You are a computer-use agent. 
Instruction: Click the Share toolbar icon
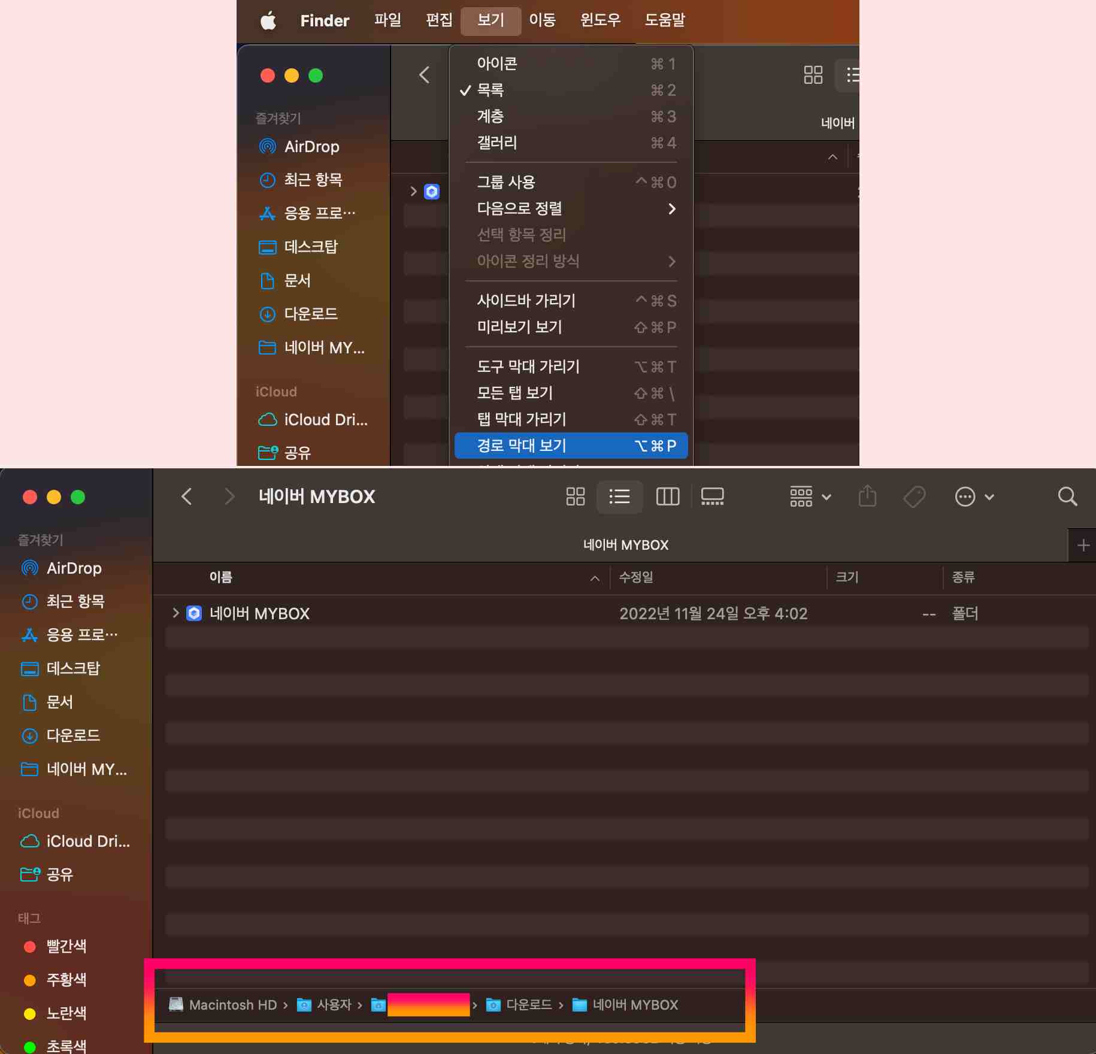[x=867, y=496]
